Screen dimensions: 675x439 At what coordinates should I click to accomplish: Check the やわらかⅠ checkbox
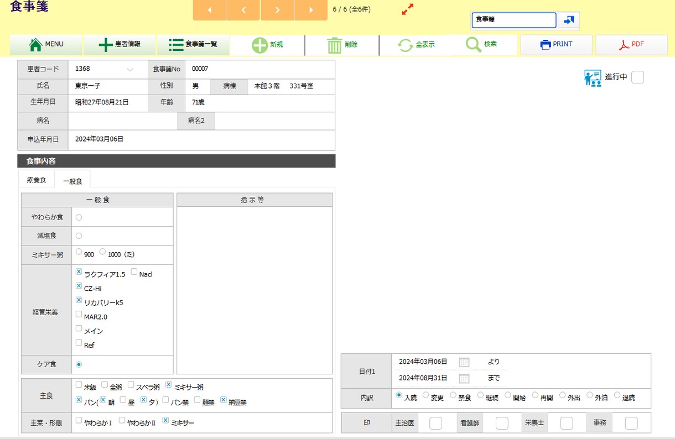point(79,420)
